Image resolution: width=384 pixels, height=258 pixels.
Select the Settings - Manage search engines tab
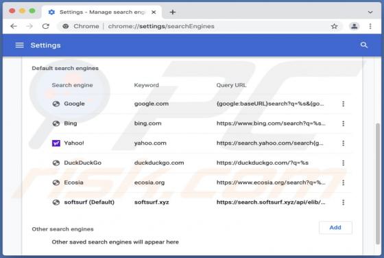click(101, 12)
